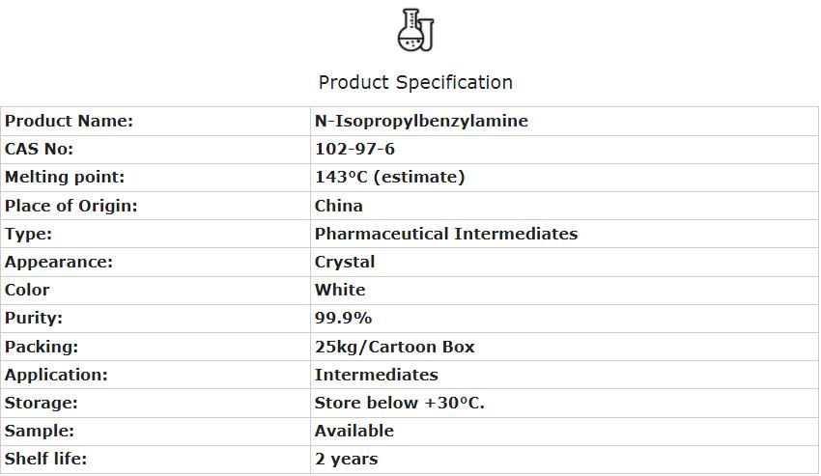Select the N-Isopropylbenzylamine product name value

(421, 121)
